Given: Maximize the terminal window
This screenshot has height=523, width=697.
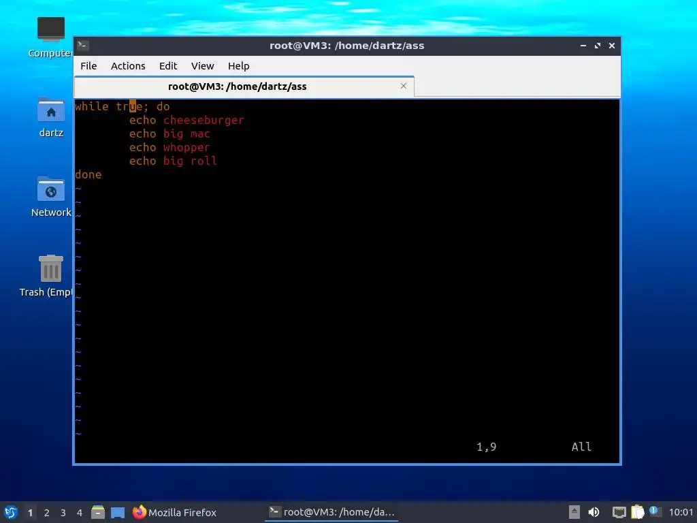Looking at the screenshot, I should pos(598,46).
